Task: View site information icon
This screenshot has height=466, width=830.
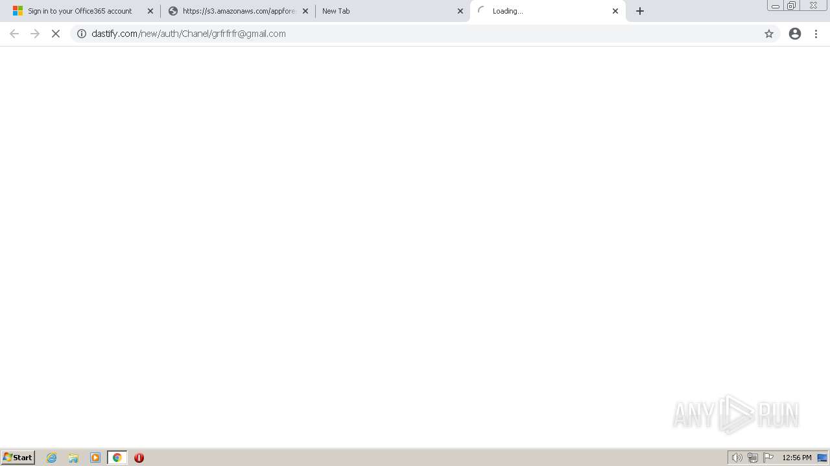Action: tap(82, 34)
